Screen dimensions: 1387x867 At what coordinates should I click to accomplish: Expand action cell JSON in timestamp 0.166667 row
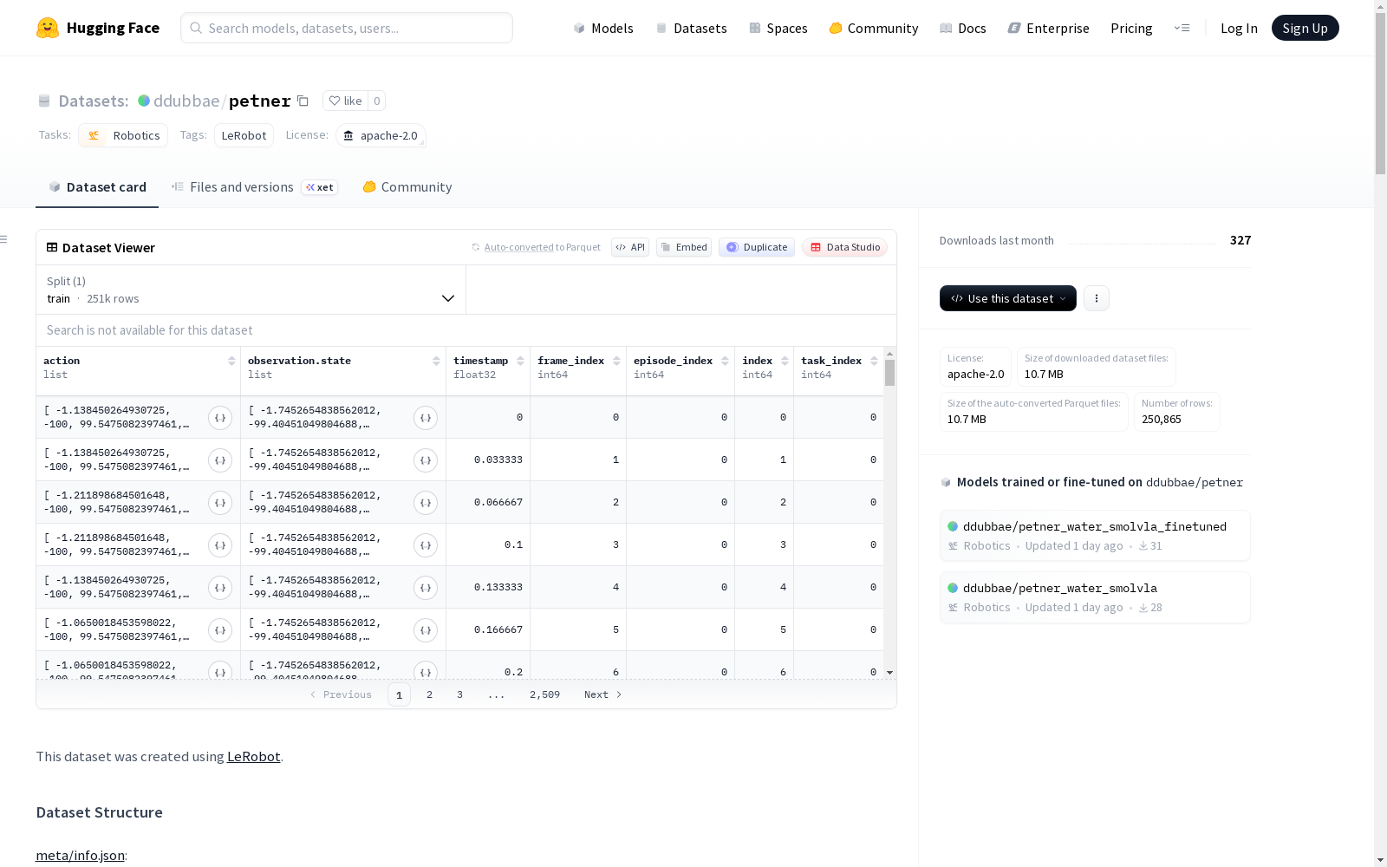pyautogui.click(x=220, y=630)
